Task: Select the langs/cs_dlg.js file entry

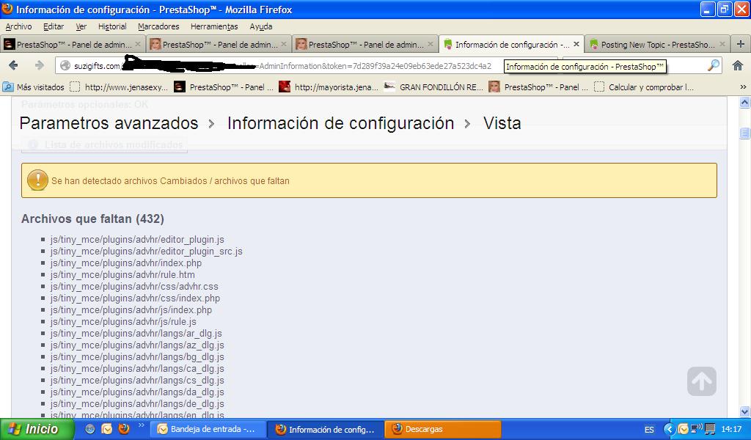Action: tap(137, 380)
